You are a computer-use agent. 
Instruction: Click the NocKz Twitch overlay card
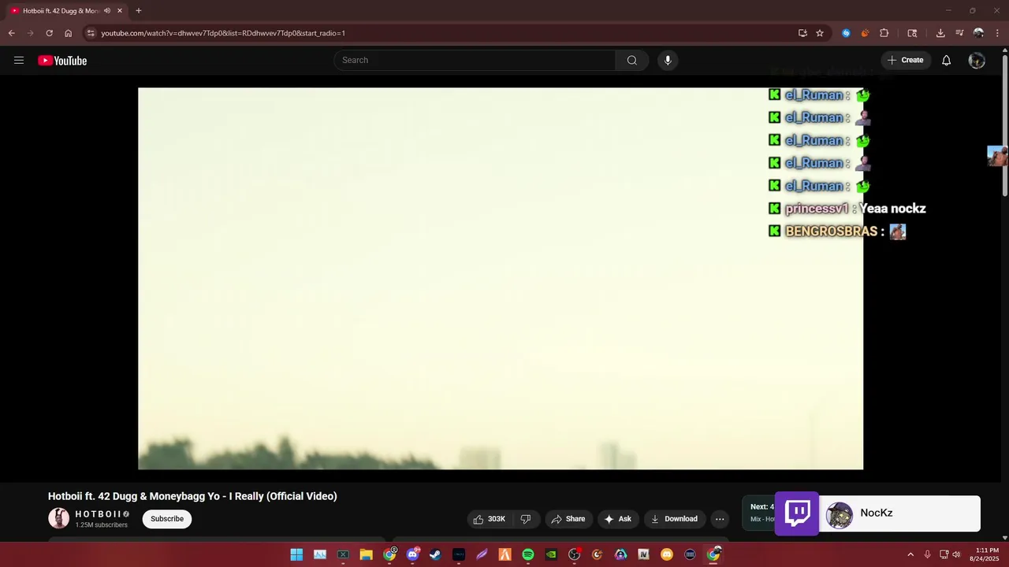pos(877,513)
